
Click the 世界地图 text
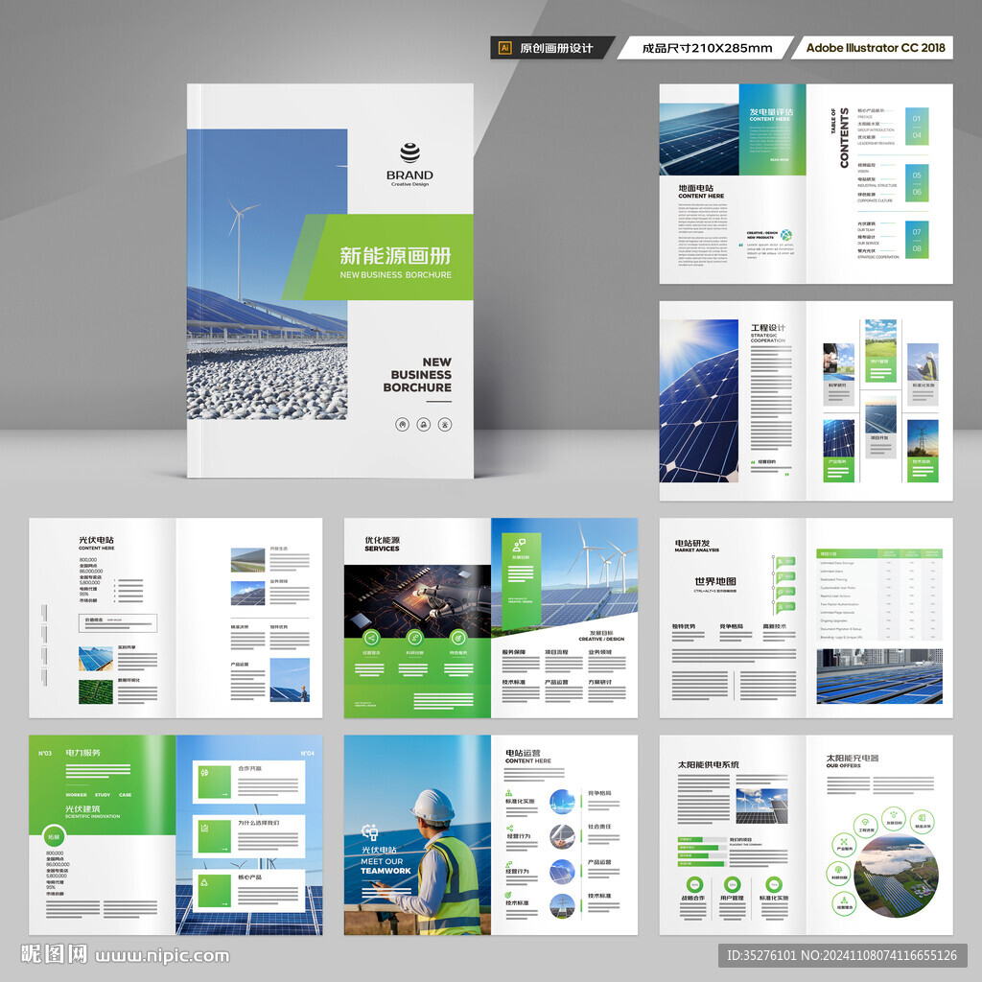[715, 581]
